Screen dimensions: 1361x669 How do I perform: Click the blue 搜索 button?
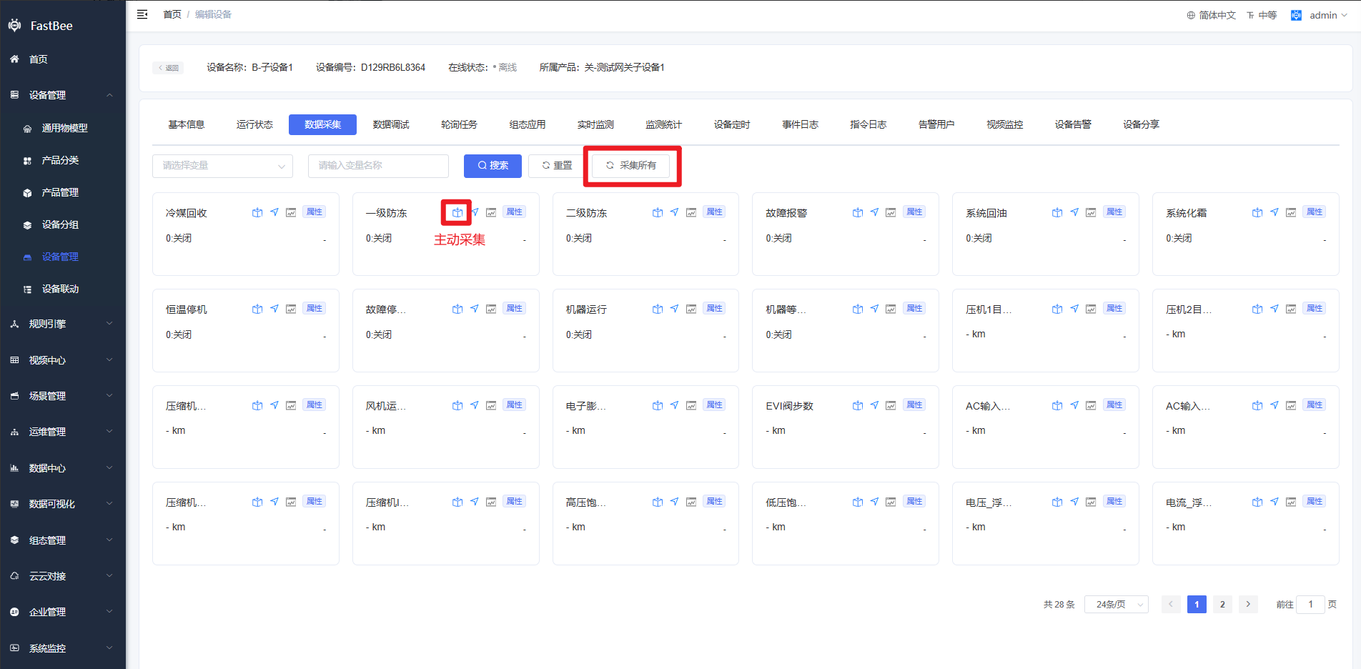493,166
